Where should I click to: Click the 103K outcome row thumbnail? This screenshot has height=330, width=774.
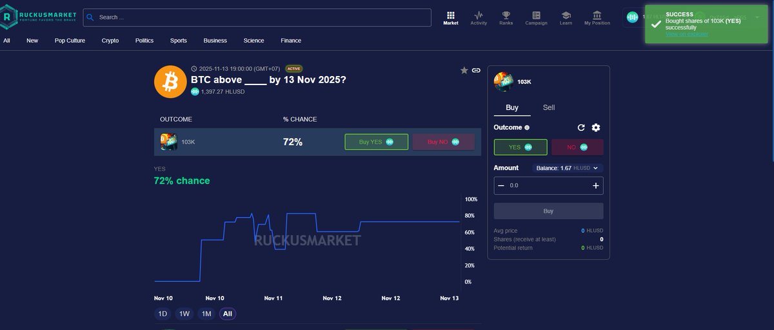pos(168,142)
